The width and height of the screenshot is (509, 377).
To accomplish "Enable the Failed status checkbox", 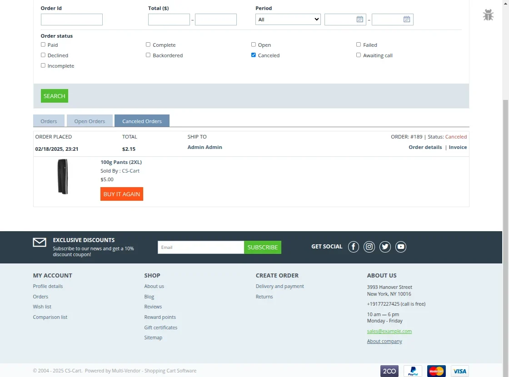I will pyautogui.click(x=359, y=45).
